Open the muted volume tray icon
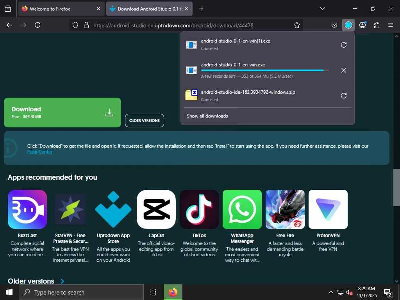 click(x=349, y=293)
